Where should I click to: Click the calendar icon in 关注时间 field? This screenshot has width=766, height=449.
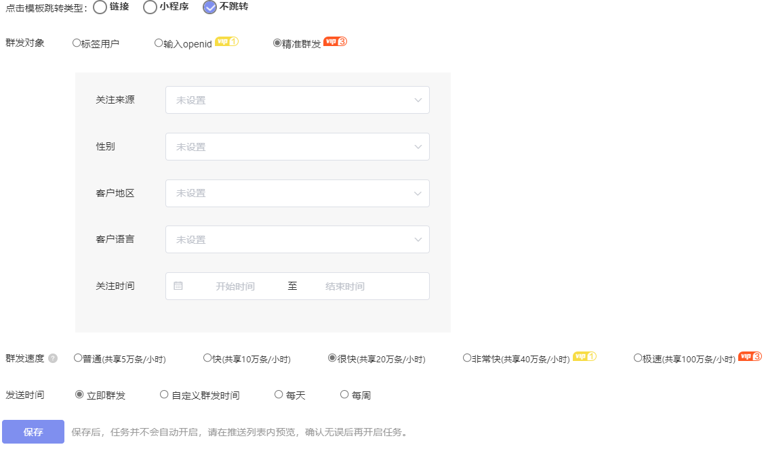point(180,286)
